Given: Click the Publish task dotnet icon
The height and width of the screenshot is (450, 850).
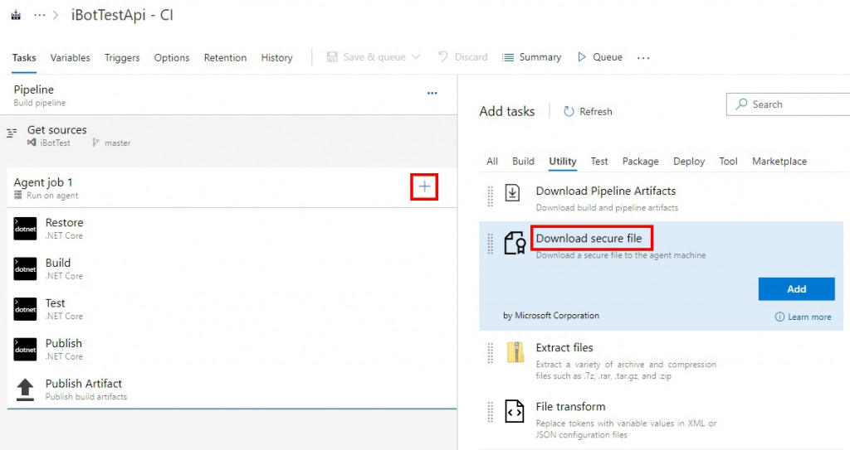Looking at the screenshot, I should click(25, 349).
